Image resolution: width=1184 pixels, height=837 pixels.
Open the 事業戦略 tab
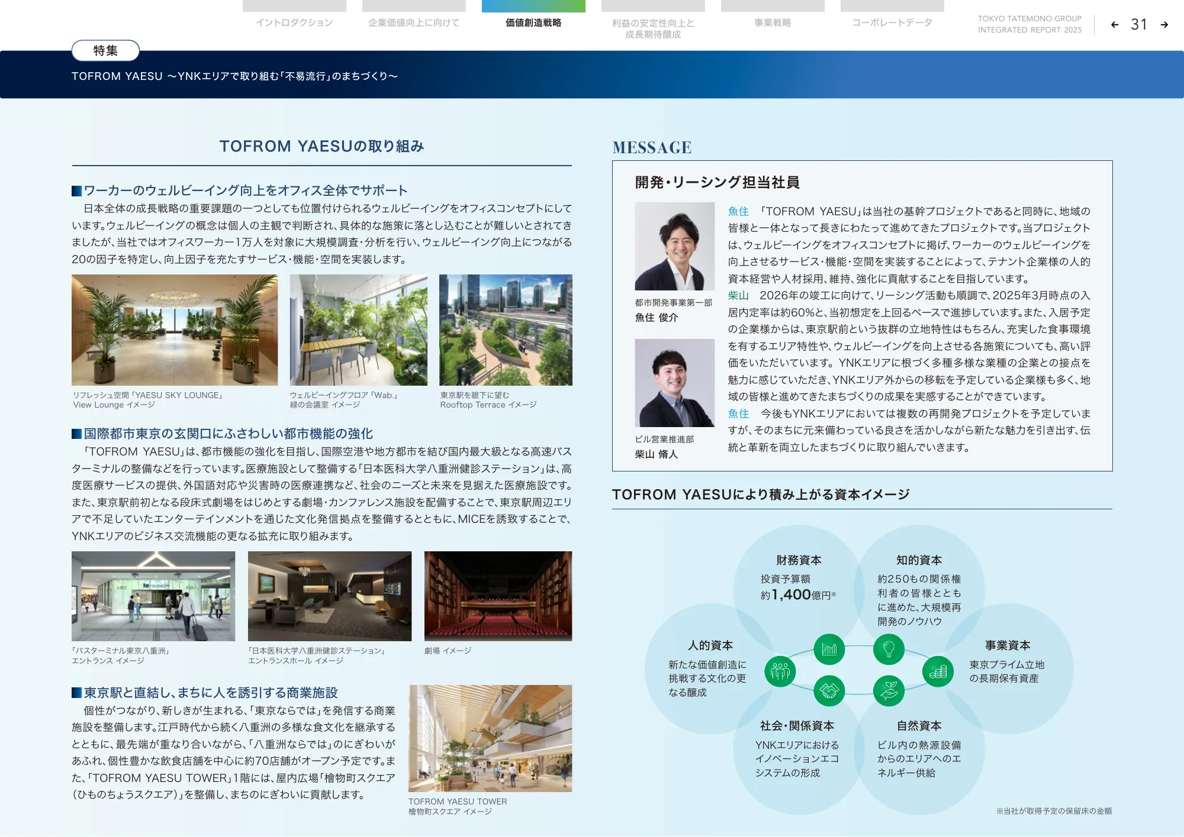773,22
